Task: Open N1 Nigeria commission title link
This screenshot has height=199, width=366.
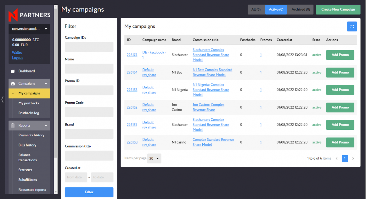Action: 211,90
